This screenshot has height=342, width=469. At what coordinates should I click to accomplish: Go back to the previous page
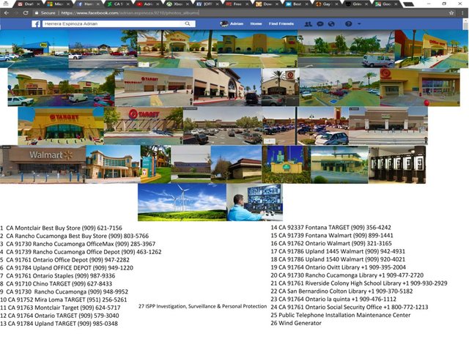pos(7,13)
